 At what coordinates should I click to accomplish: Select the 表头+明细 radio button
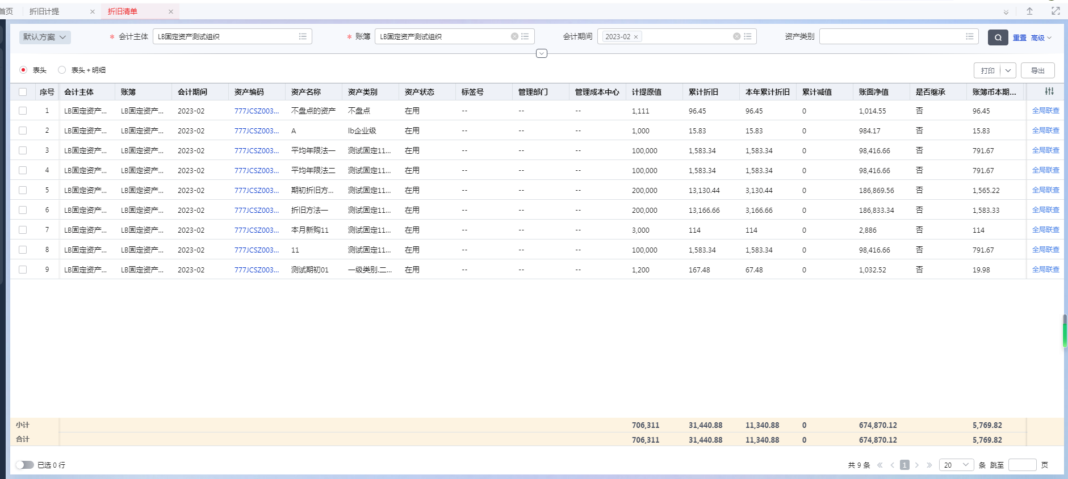point(62,70)
